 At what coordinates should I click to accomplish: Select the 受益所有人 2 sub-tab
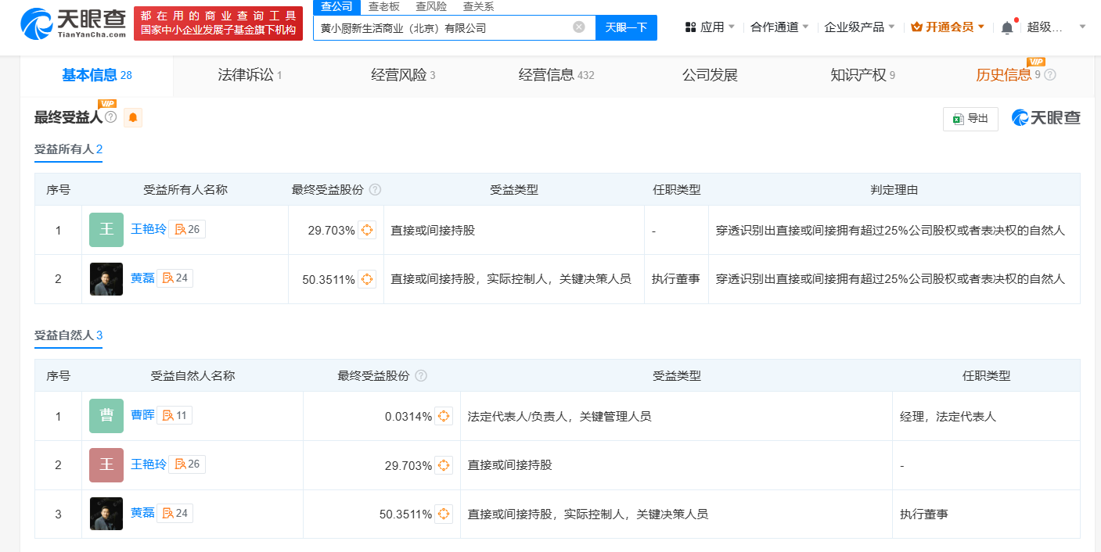[x=69, y=149]
